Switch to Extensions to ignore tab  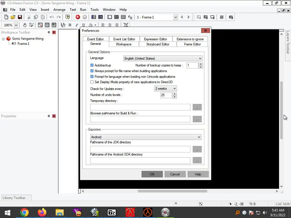pos(190,39)
